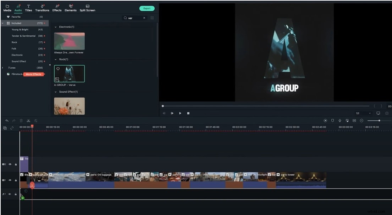
Task: Select the Split tool scissors icon
Action: click(x=29, y=121)
